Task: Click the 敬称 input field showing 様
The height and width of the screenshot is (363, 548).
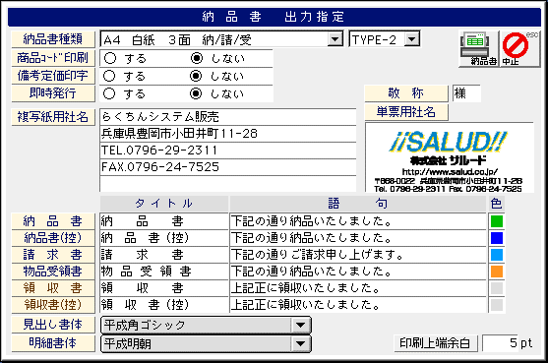Action: click(466, 93)
